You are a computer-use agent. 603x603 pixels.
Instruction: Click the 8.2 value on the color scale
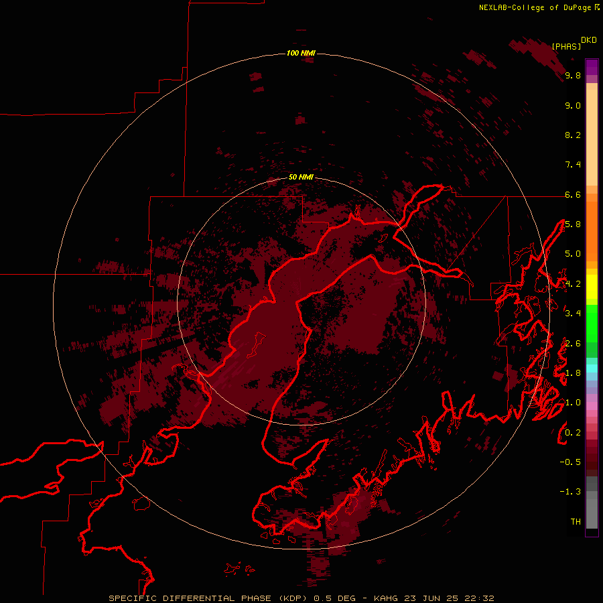point(573,135)
